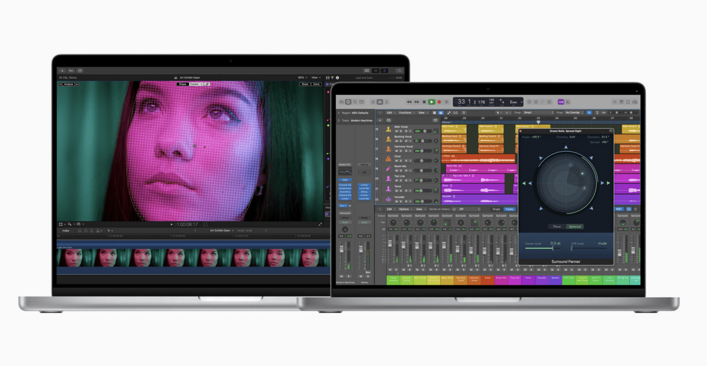707x366 pixels.
Task: Click the Analyze button in Final Cut
Action: 68,84
